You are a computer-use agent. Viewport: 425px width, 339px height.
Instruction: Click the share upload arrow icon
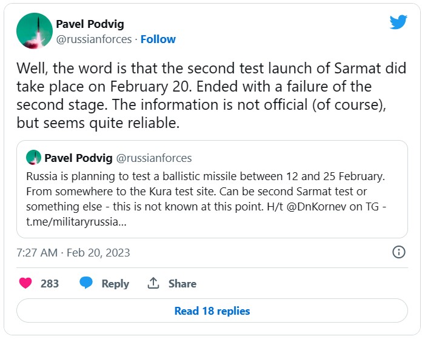153,283
